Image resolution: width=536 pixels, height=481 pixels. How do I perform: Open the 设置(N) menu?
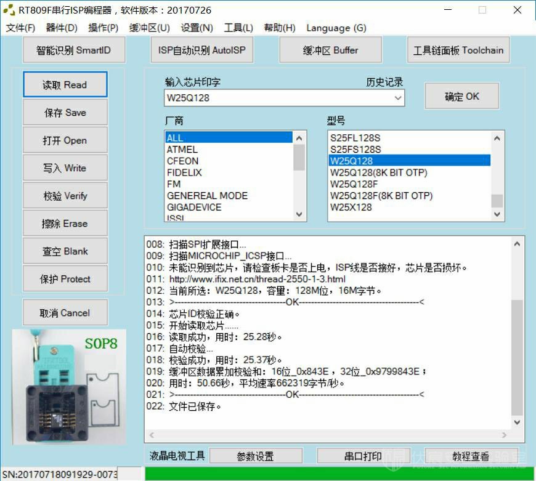197,28
